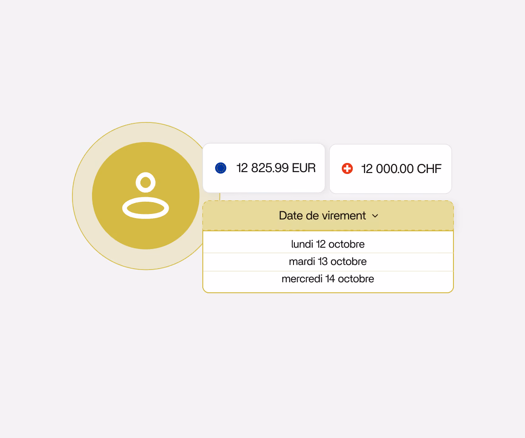This screenshot has height=438, width=525.
Task: Click the gold avatar circle
Action: pyautogui.click(x=146, y=196)
